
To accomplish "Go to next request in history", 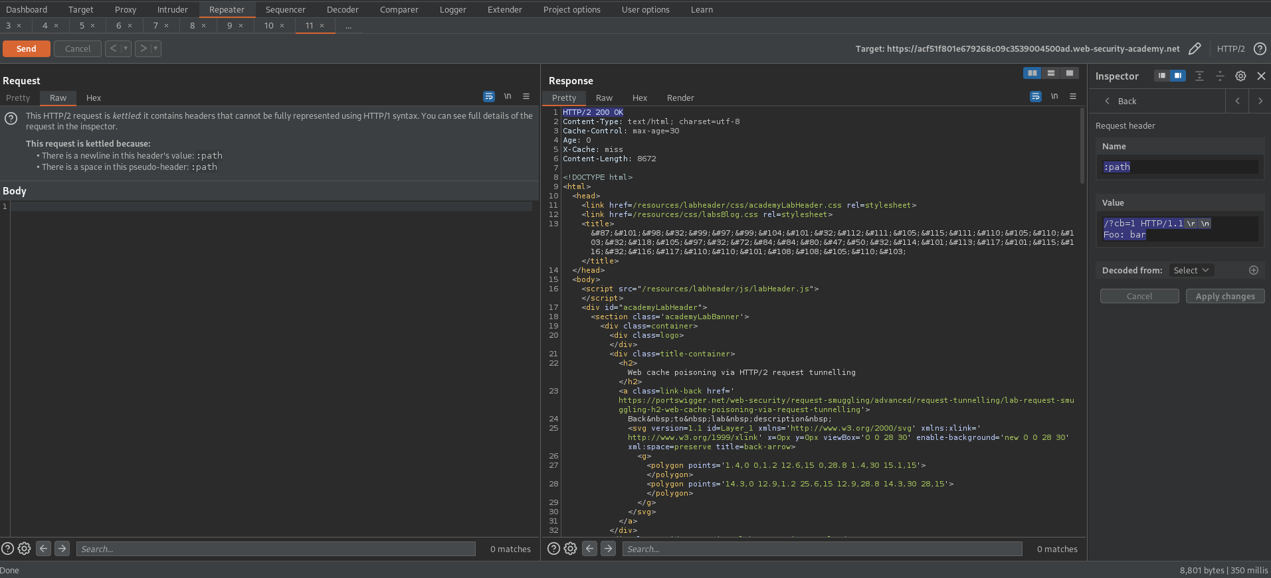I will click(x=143, y=48).
